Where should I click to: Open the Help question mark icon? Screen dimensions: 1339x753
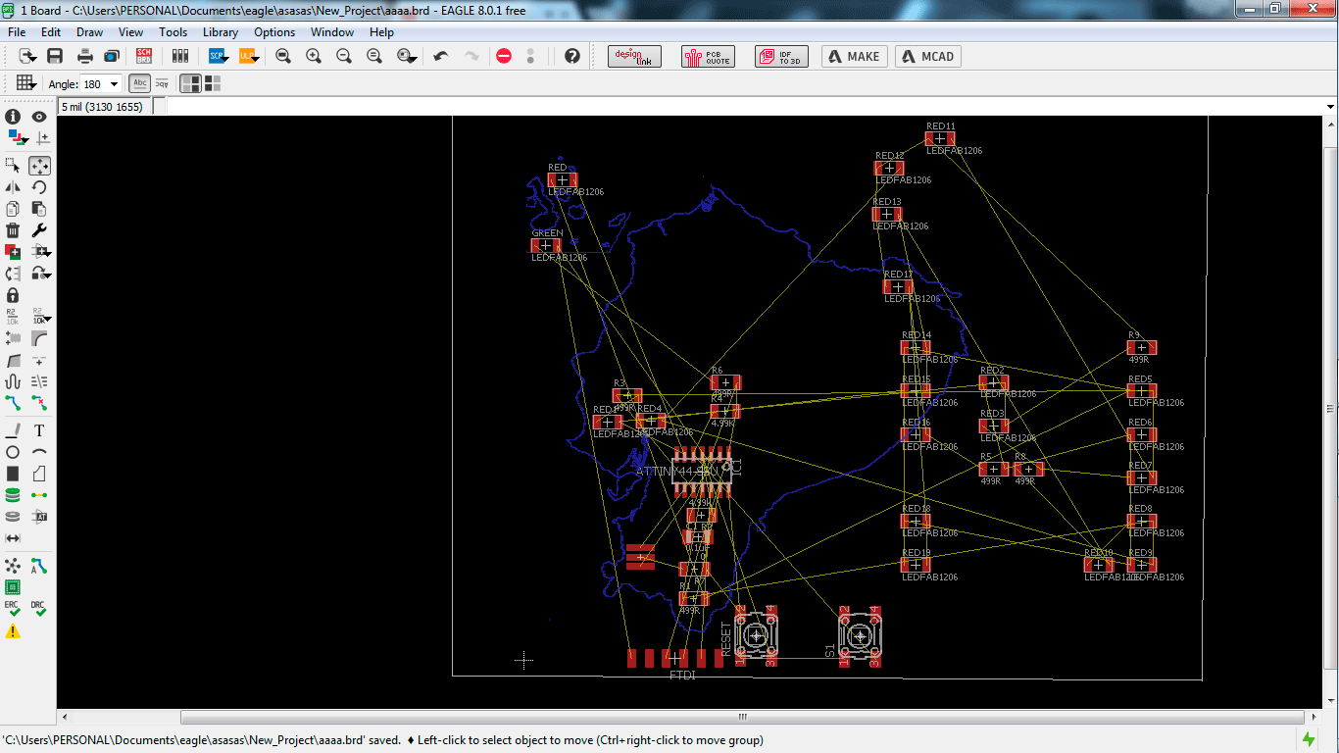[572, 56]
